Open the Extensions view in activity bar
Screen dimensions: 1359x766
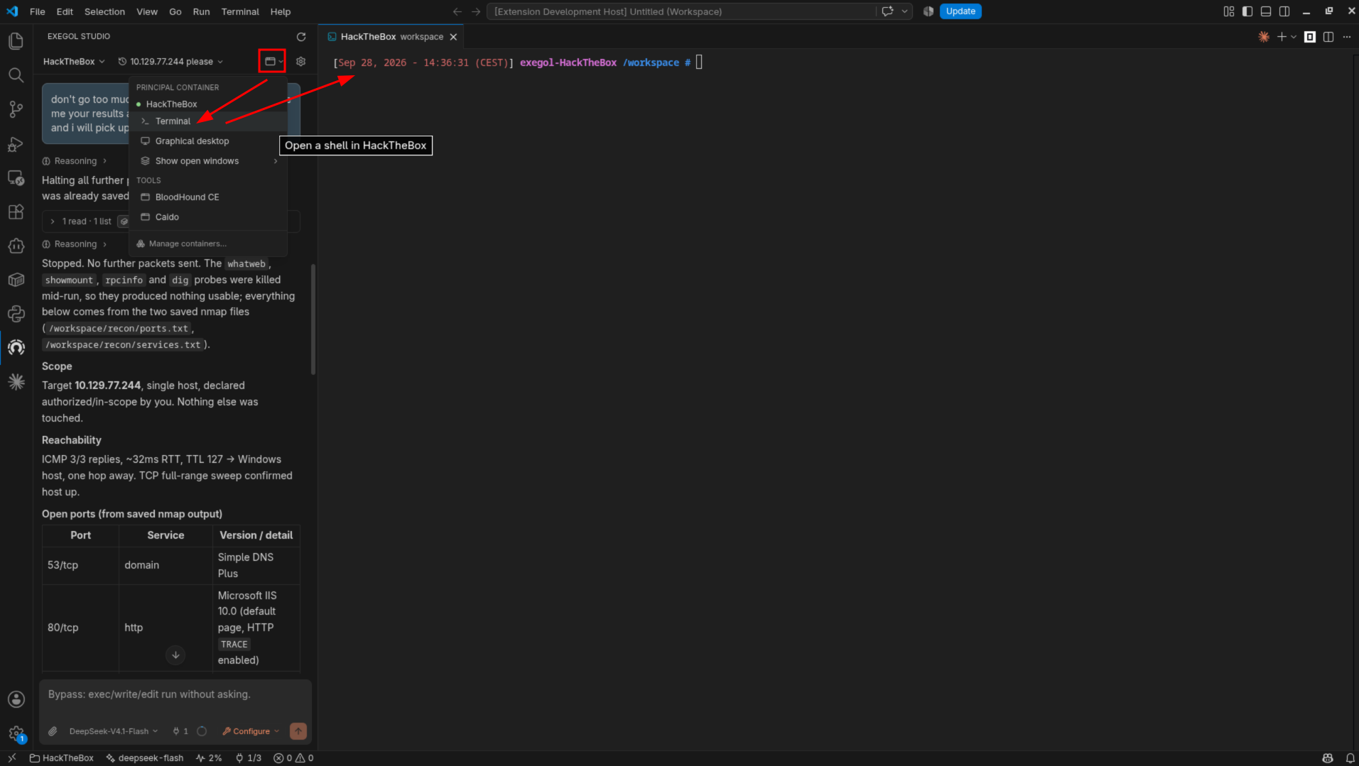[16, 212]
